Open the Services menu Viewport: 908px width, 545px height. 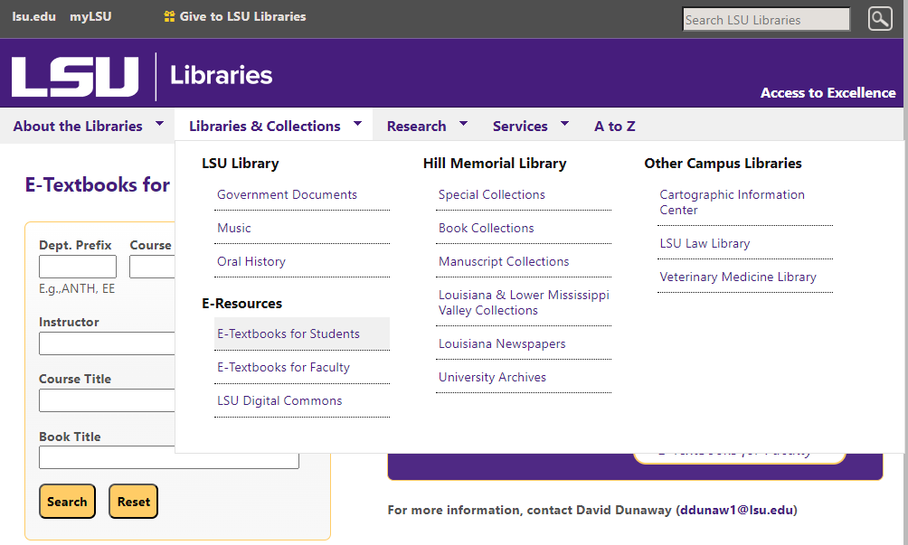[520, 127]
